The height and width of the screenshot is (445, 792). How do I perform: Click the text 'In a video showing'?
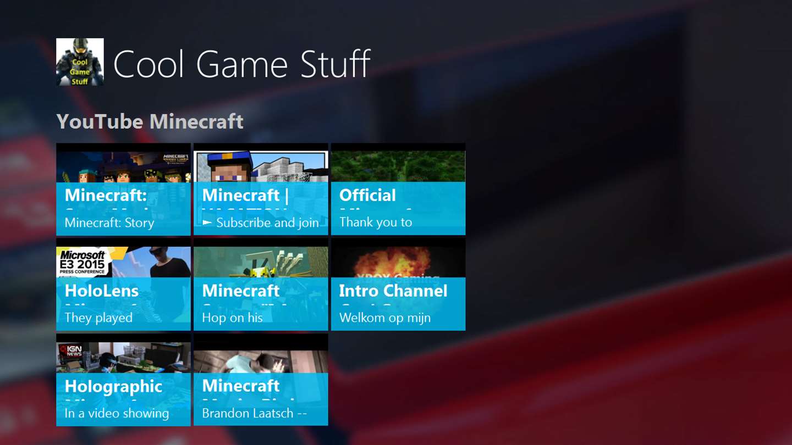coord(117,413)
